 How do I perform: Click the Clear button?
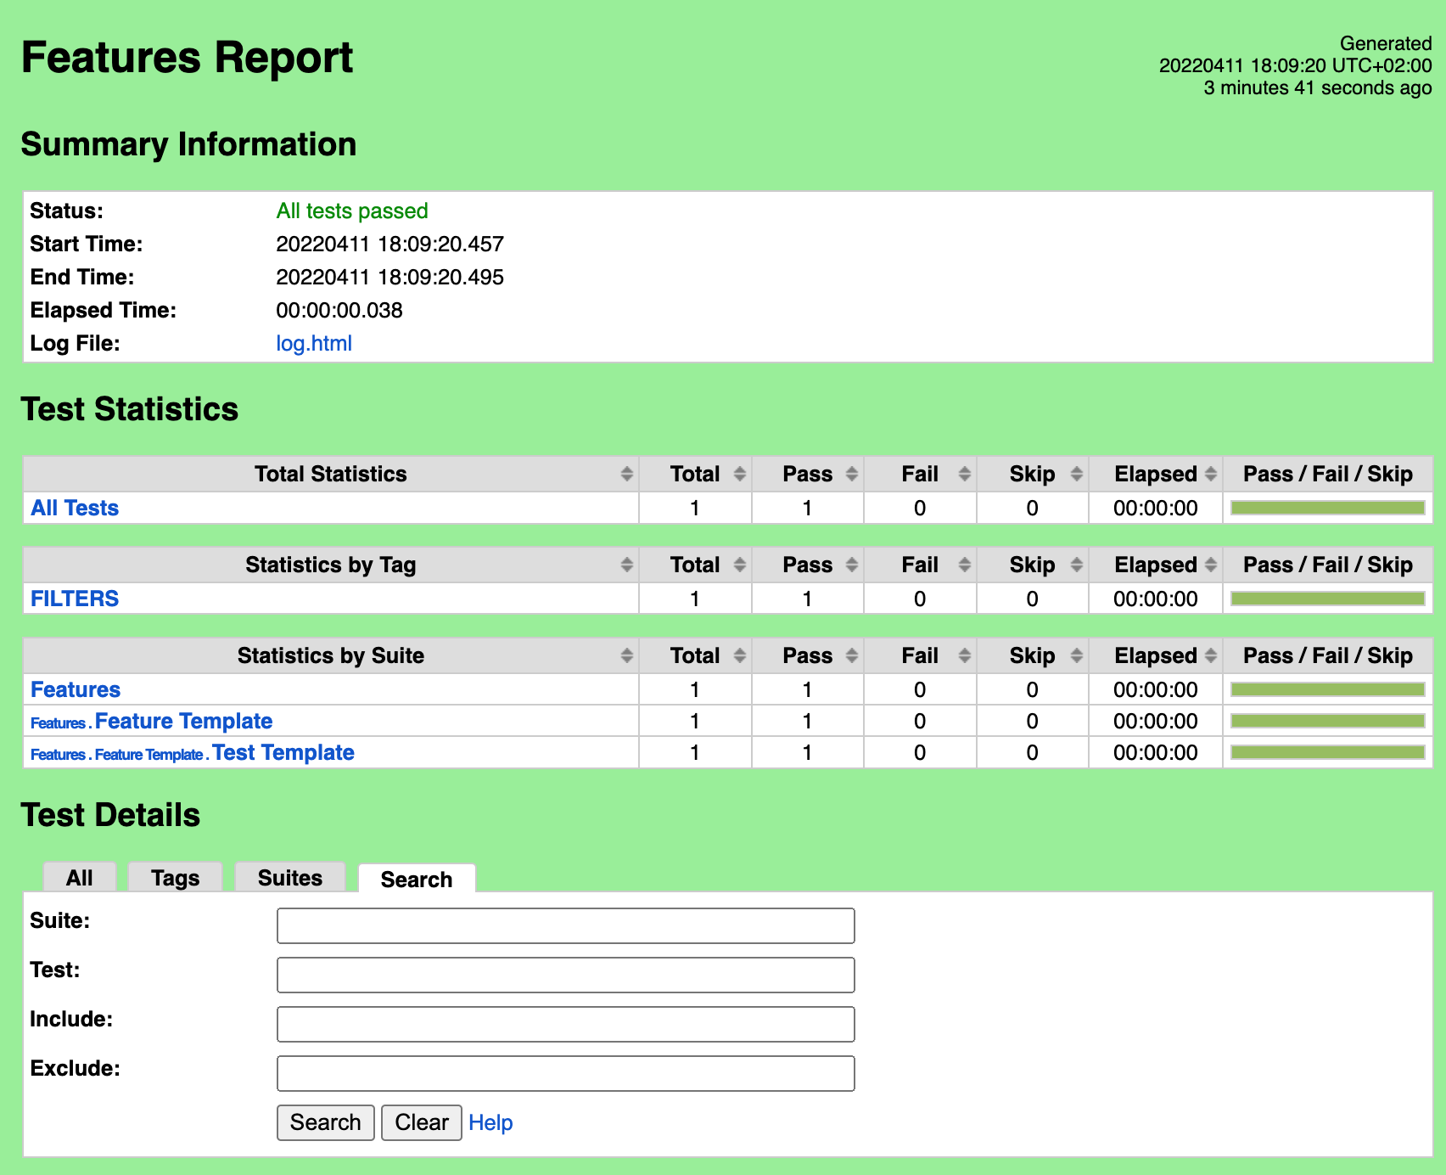coord(422,1122)
